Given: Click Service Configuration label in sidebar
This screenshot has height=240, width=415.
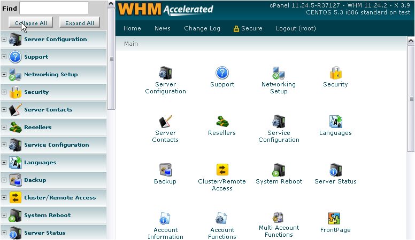Looking at the screenshot, I should (56, 145).
